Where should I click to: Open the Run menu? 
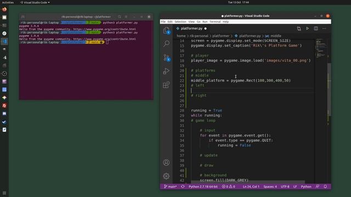tap(205, 22)
